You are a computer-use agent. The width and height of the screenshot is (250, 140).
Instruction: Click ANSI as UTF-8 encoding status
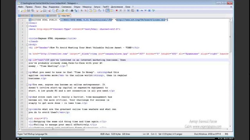214,134
